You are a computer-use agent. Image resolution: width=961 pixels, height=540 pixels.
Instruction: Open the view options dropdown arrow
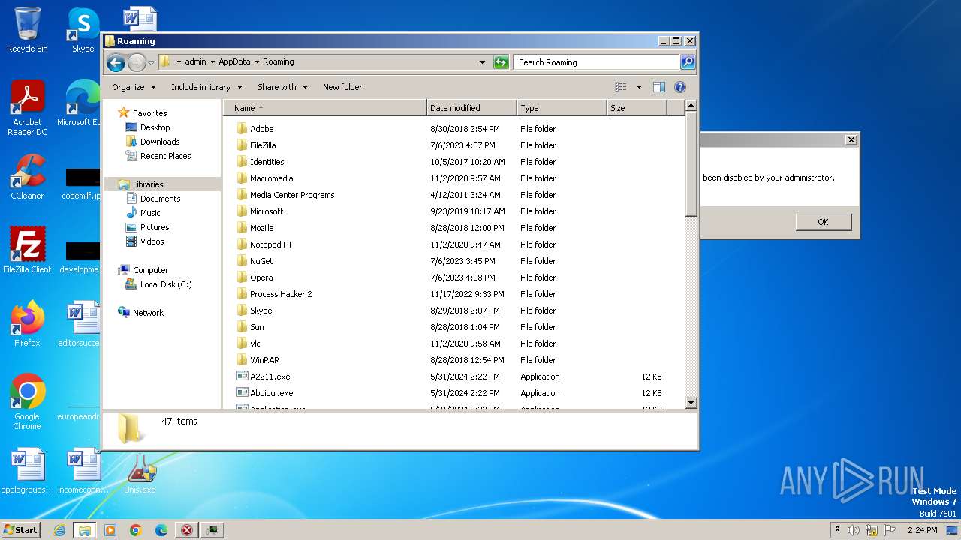[639, 87]
